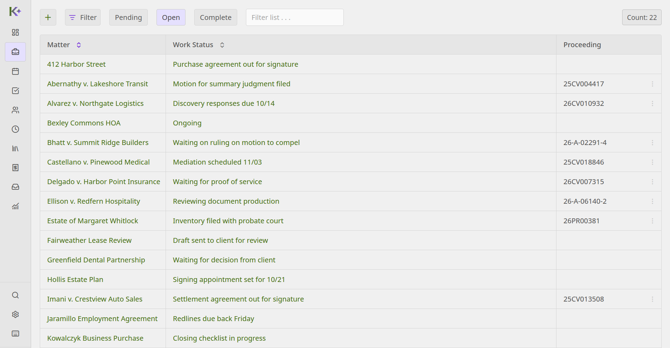Toggle the Pending status filter
This screenshot has width=670, height=348.
[x=129, y=17]
